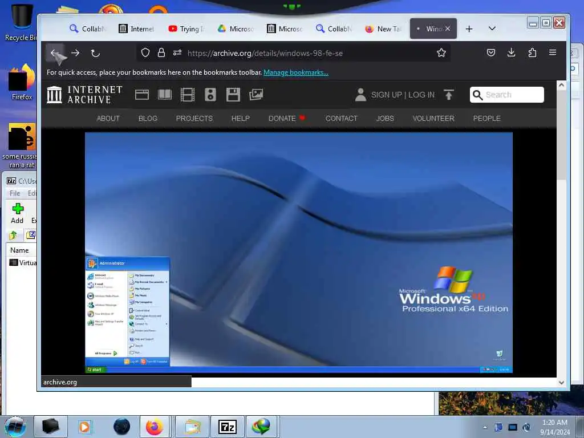This screenshot has width=584, height=438.
Task: Open Video film icon on Internet Archive
Action: coord(187,95)
